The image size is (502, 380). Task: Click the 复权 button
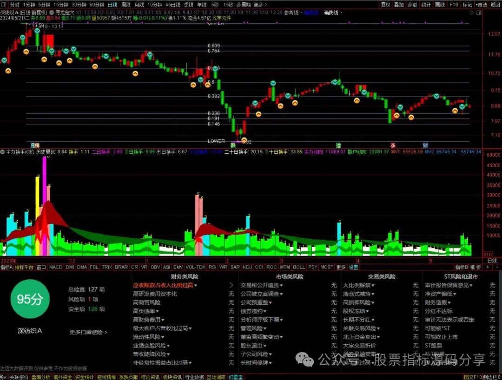tap(385, 5)
